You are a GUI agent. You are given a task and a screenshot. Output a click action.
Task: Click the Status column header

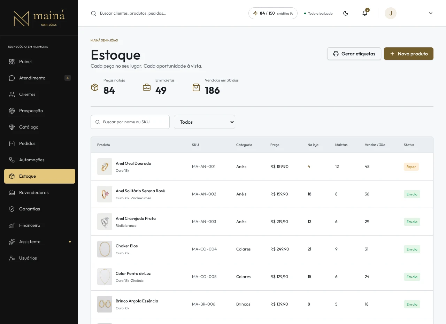click(409, 145)
